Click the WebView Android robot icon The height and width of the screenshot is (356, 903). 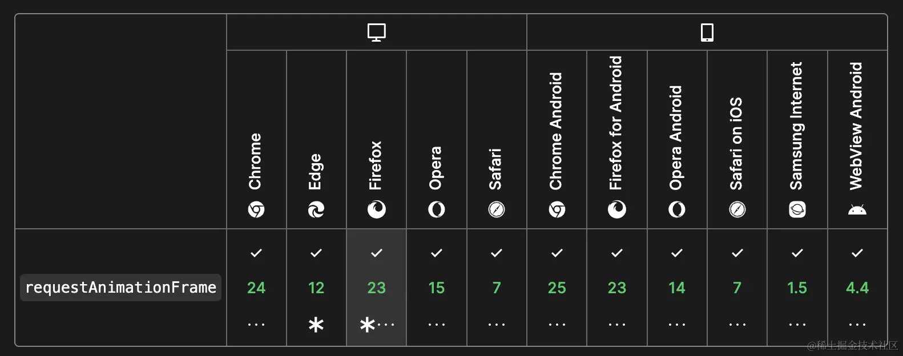click(857, 210)
